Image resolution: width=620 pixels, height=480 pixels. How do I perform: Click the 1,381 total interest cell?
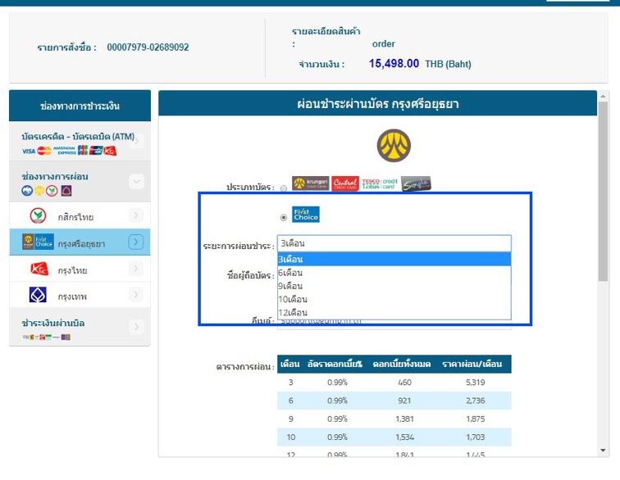(x=404, y=419)
